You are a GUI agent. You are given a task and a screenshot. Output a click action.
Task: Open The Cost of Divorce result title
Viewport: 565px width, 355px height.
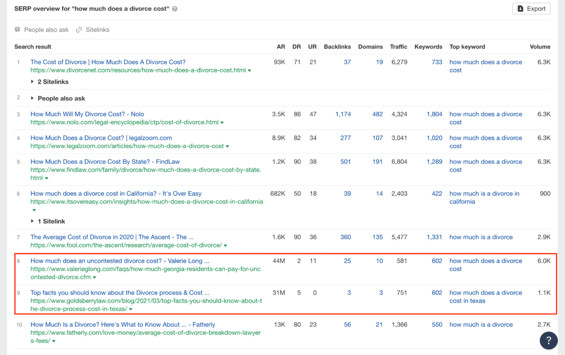(x=108, y=62)
